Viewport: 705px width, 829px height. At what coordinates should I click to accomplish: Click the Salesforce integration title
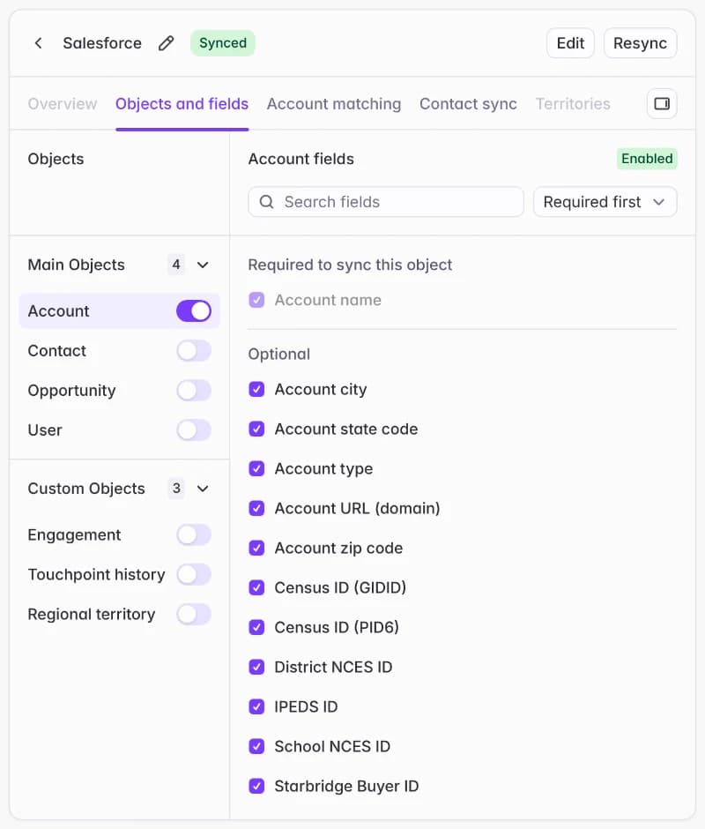(x=102, y=43)
